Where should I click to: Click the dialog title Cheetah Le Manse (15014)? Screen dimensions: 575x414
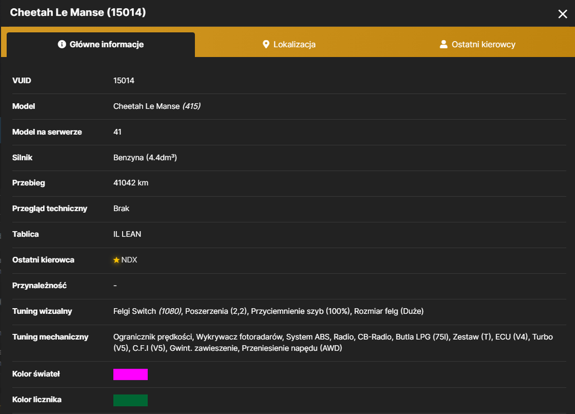[x=78, y=12]
